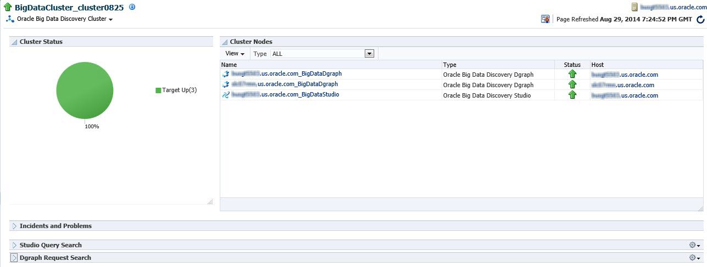Viewport: 707px width, 267px height.
Task: Open the first BigDataDgraph node link
Action: coord(287,73)
